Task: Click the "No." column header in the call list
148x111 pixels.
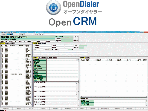Action: click(x=2, y=45)
